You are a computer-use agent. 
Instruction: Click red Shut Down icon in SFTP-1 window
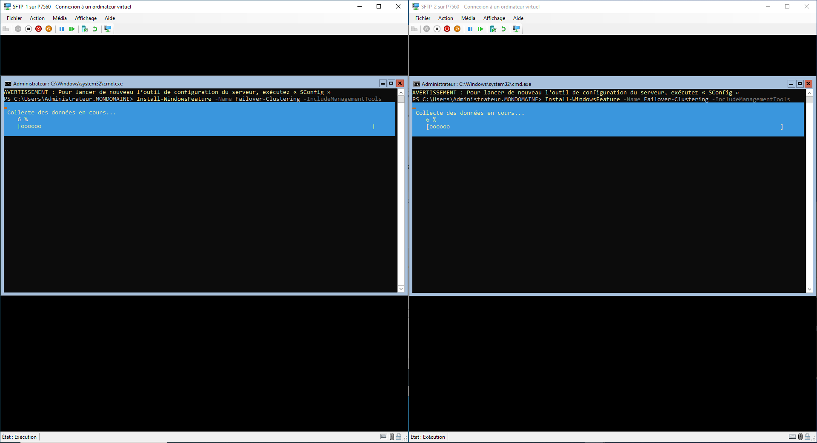tap(39, 29)
